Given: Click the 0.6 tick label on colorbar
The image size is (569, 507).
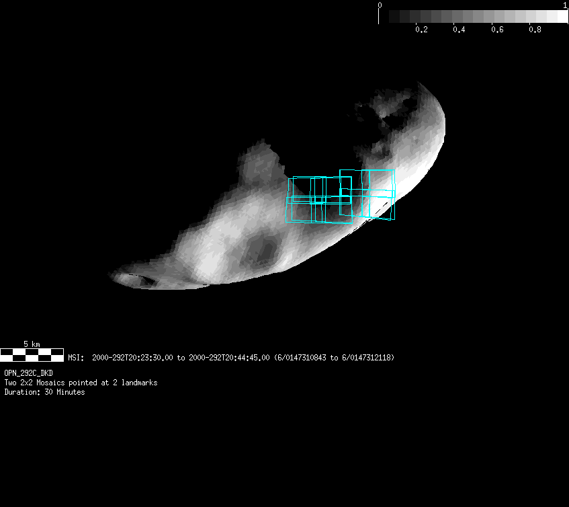Looking at the screenshot, I should [497, 30].
